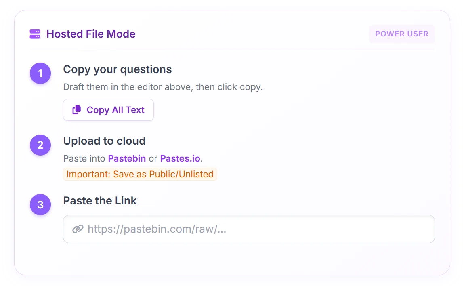466x286 pixels.
Task: Click the Important: Save as Public/Unlisted notice
Action: pyautogui.click(x=140, y=175)
